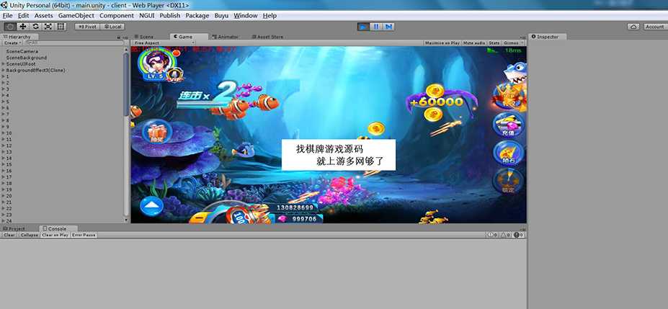Toggle the Stats overlay
The image size is (668, 309).
[x=494, y=43]
